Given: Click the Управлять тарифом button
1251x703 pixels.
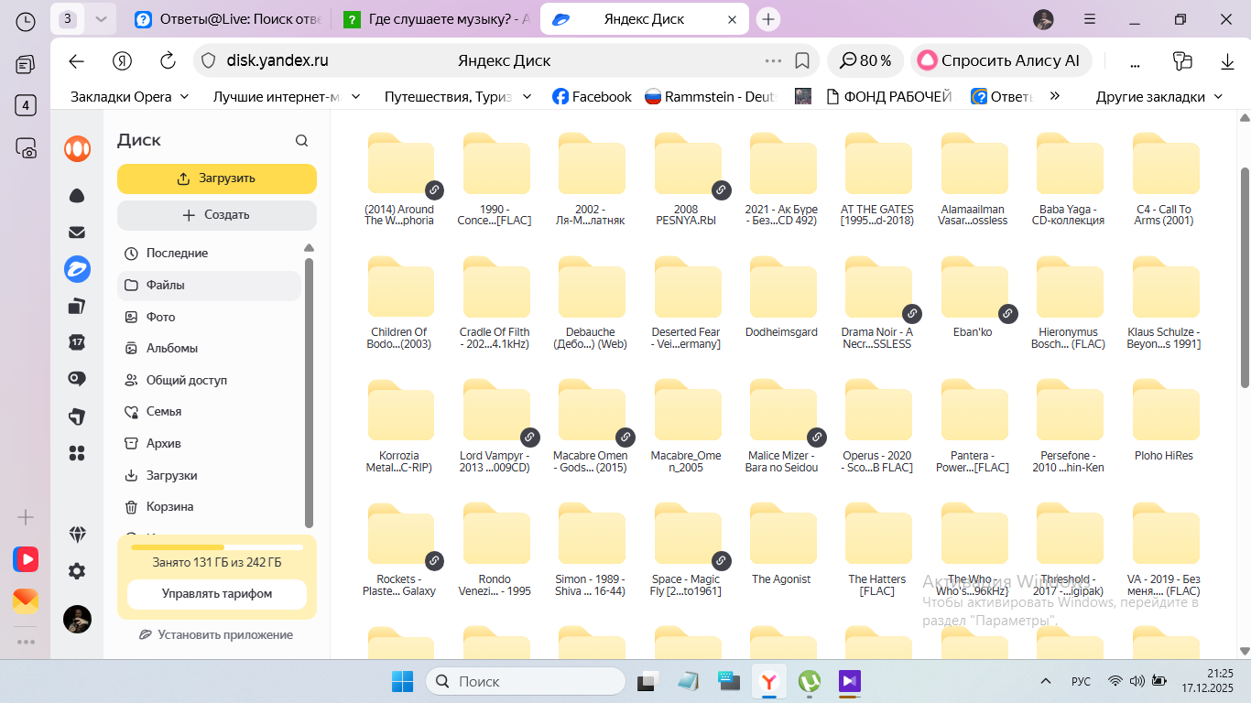Looking at the screenshot, I should point(217,593).
